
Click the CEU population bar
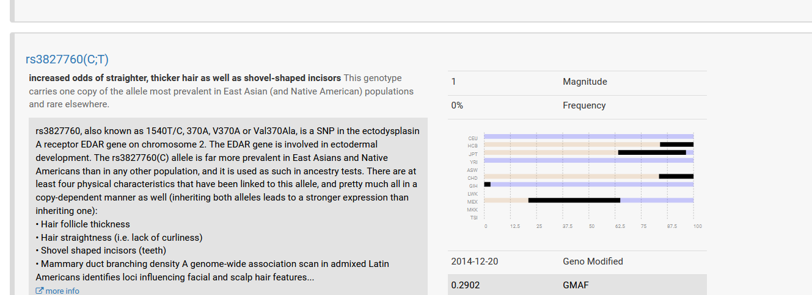point(588,137)
